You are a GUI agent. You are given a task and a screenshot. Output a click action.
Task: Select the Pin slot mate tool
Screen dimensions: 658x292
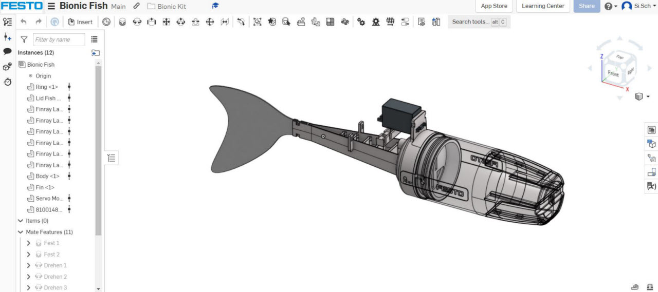[195, 22]
